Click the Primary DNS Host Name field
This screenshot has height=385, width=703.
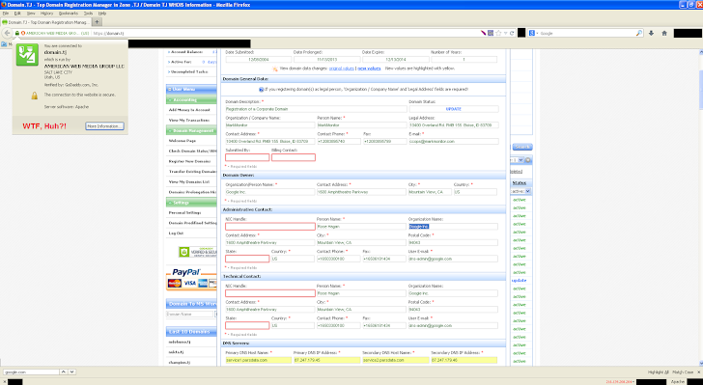pos(258,360)
